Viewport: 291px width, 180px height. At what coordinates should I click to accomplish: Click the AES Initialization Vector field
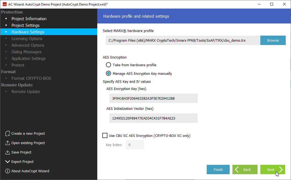click(153, 118)
